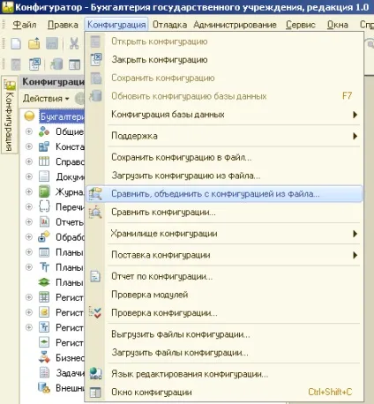Open the Действия dropdown
Viewport: 374px width, 404px height.
point(46,98)
